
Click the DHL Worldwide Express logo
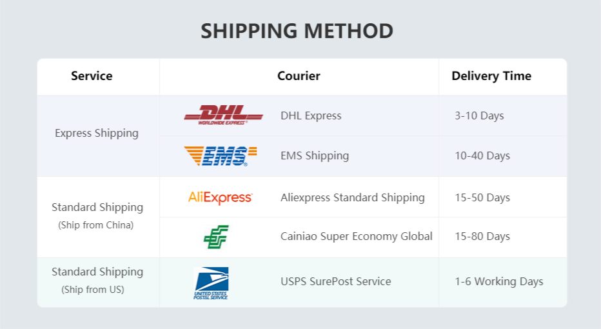(x=223, y=115)
